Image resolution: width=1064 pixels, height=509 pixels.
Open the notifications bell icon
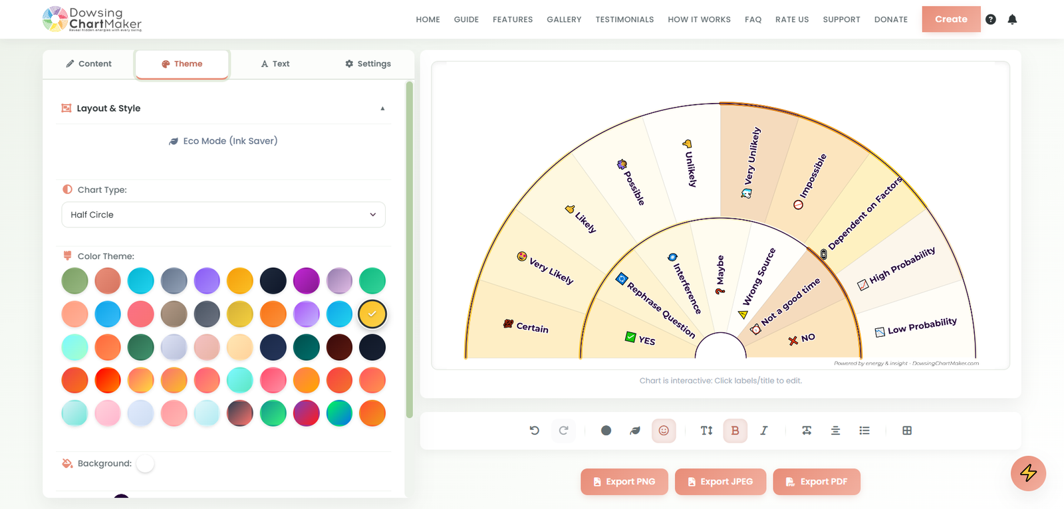click(1012, 19)
